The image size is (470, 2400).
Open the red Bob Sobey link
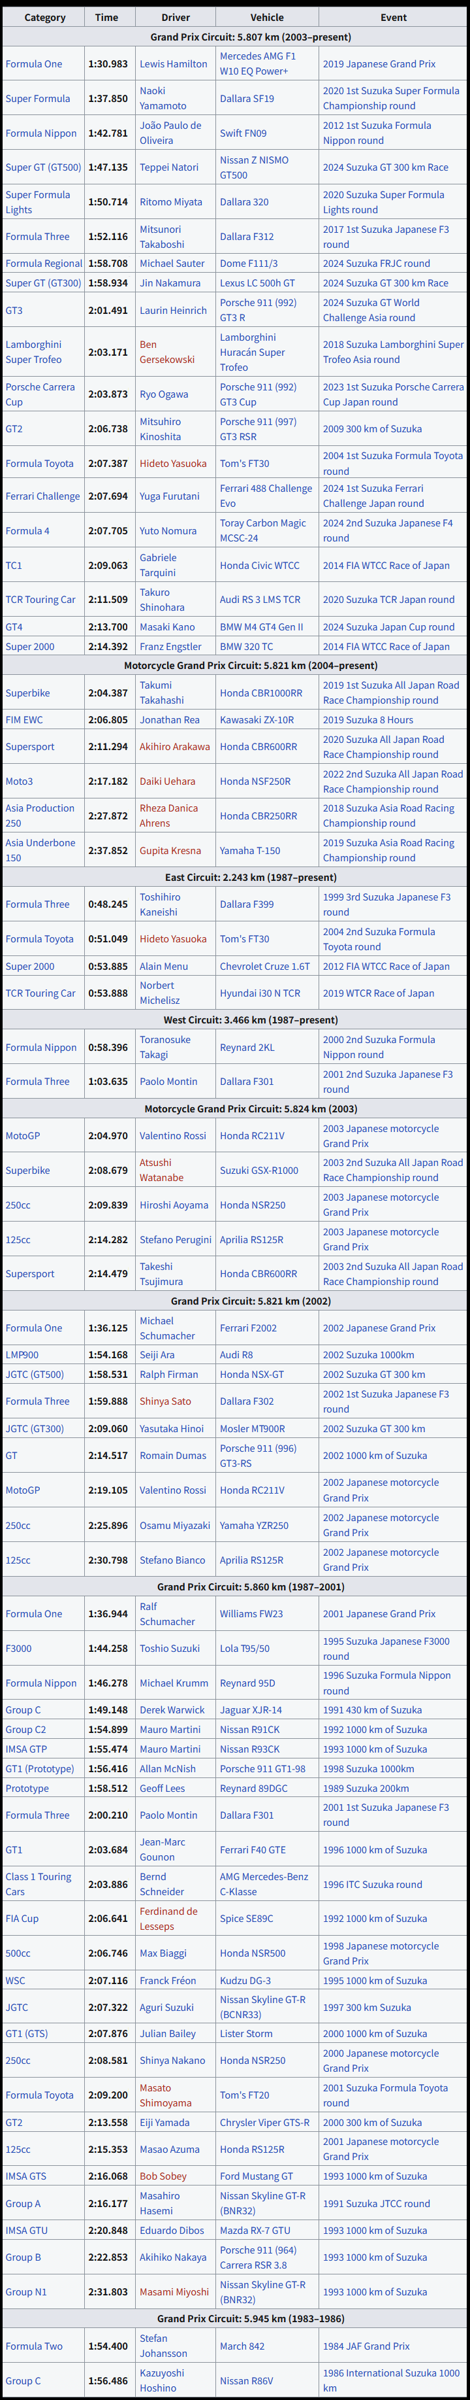[x=163, y=2177]
